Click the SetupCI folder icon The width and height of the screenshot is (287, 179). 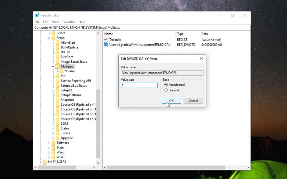coord(57,90)
